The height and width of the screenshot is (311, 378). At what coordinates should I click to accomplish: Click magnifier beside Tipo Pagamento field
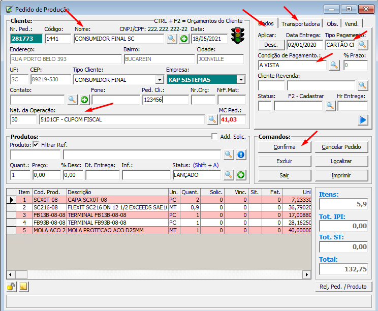click(363, 45)
